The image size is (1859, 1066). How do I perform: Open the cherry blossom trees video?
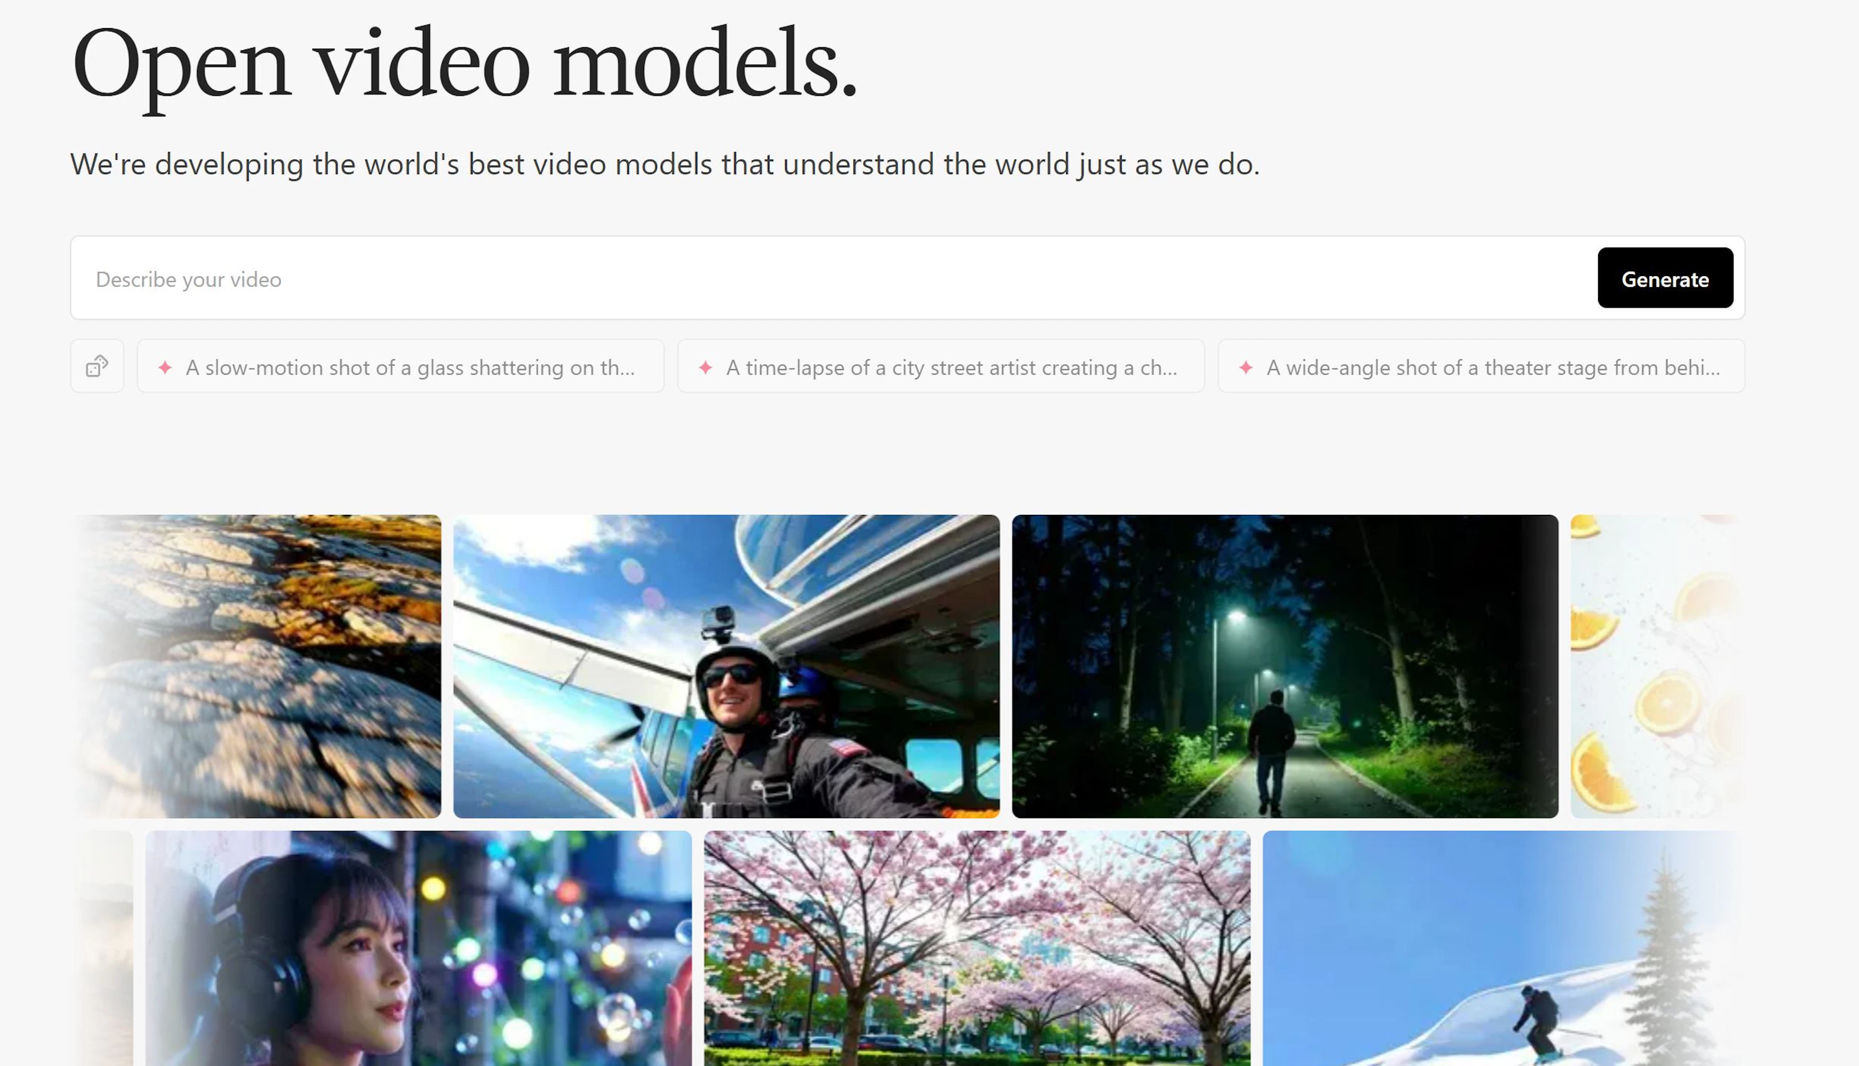click(976, 948)
